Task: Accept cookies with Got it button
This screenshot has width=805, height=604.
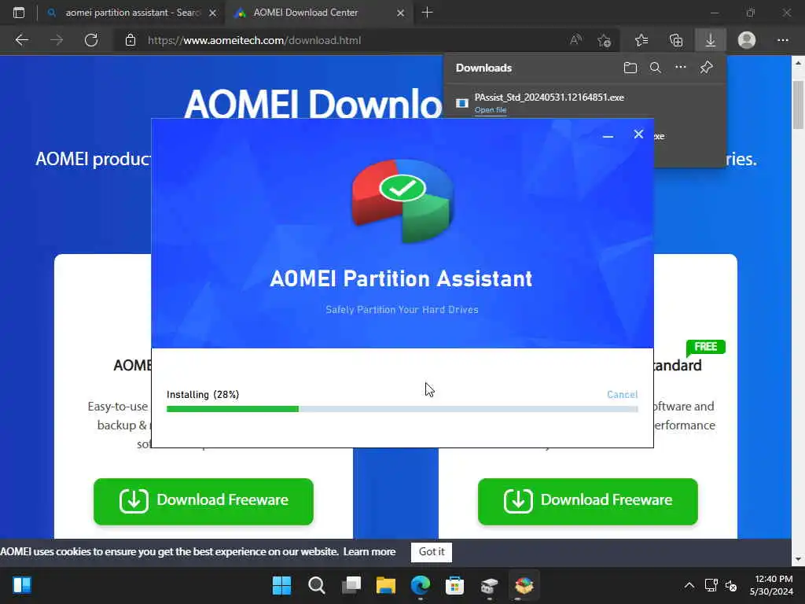Action: click(432, 551)
